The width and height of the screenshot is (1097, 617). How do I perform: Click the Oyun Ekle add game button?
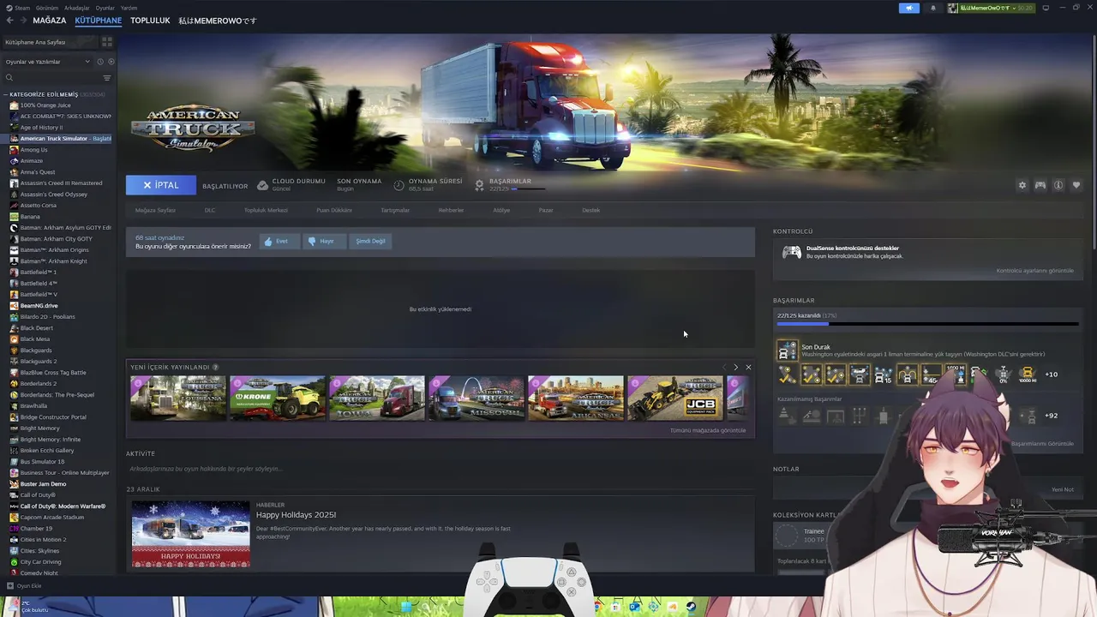[x=24, y=586]
